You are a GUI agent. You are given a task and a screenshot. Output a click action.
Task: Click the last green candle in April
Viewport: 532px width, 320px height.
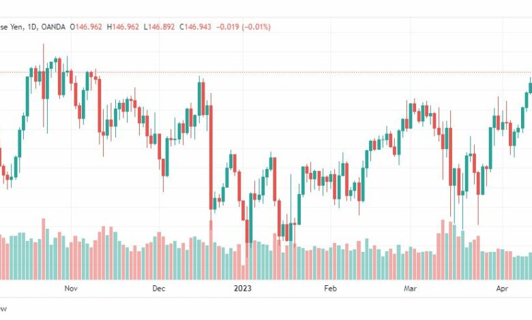click(531, 87)
